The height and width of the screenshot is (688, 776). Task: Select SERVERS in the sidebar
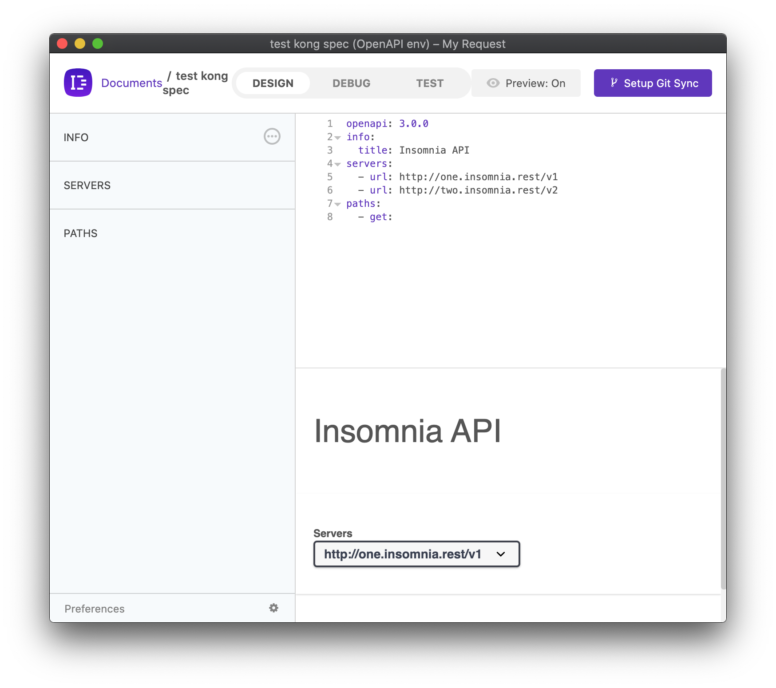pos(172,186)
